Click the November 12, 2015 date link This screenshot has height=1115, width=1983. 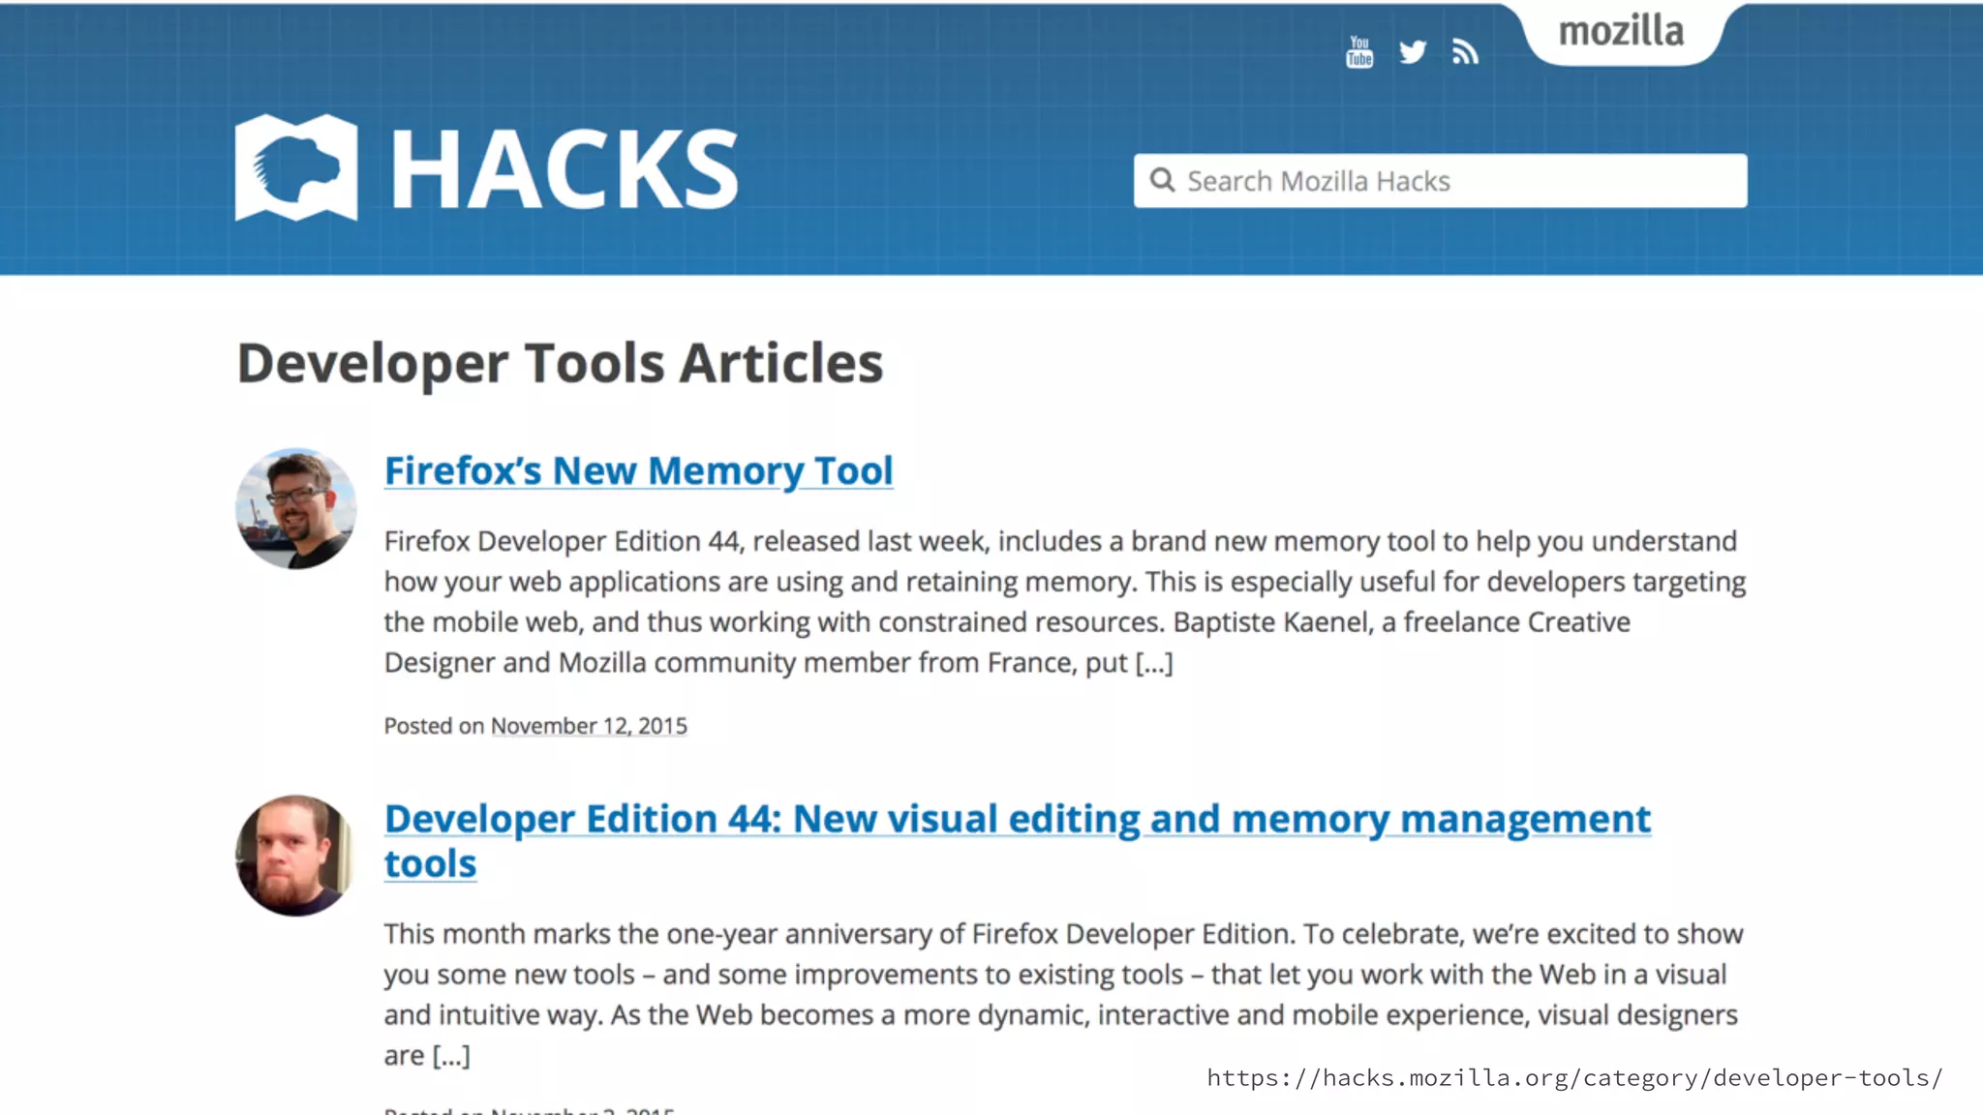(589, 726)
